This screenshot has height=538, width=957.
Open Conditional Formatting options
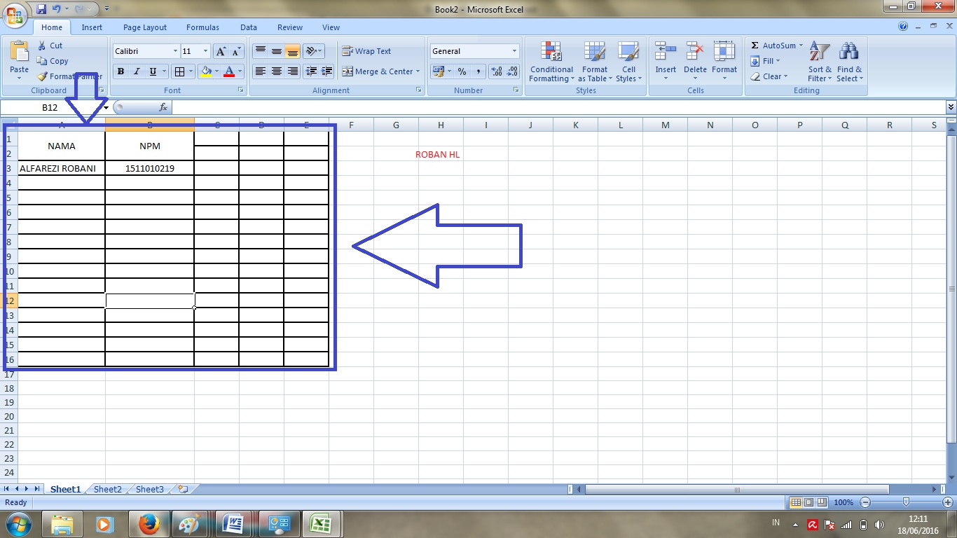[551, 62]
